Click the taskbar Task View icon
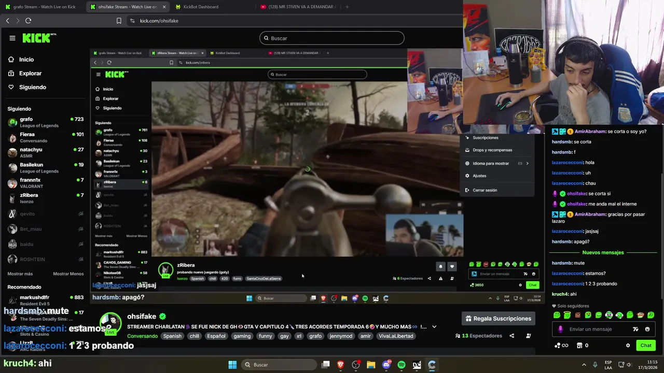 tap(326, 365)
